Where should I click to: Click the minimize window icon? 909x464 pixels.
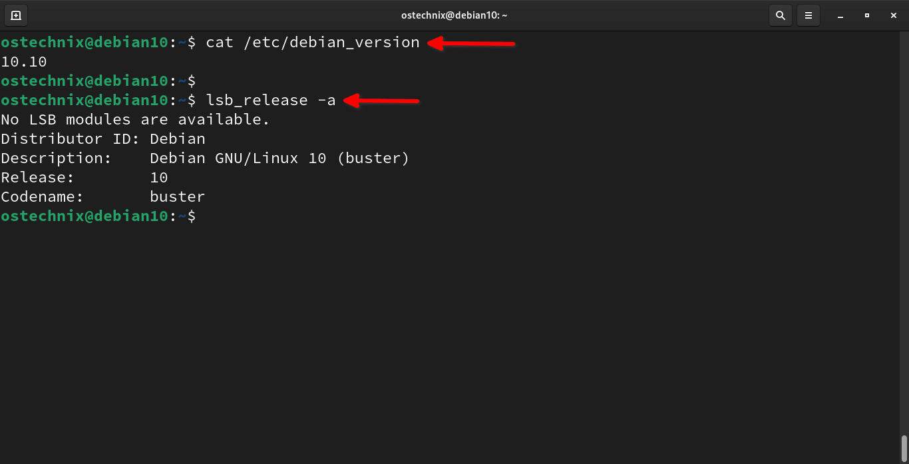pyautogui.click(x=840, y=15)
